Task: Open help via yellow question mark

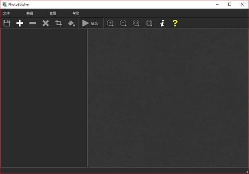Action: (175, 23)
